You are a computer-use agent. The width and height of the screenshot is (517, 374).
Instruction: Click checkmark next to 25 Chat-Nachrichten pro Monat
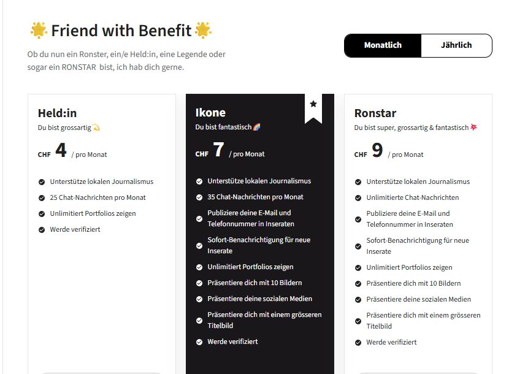pyautogui.click(x=42, y=198)
